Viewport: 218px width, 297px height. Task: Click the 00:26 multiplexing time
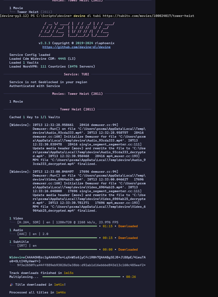pos(131,277)
